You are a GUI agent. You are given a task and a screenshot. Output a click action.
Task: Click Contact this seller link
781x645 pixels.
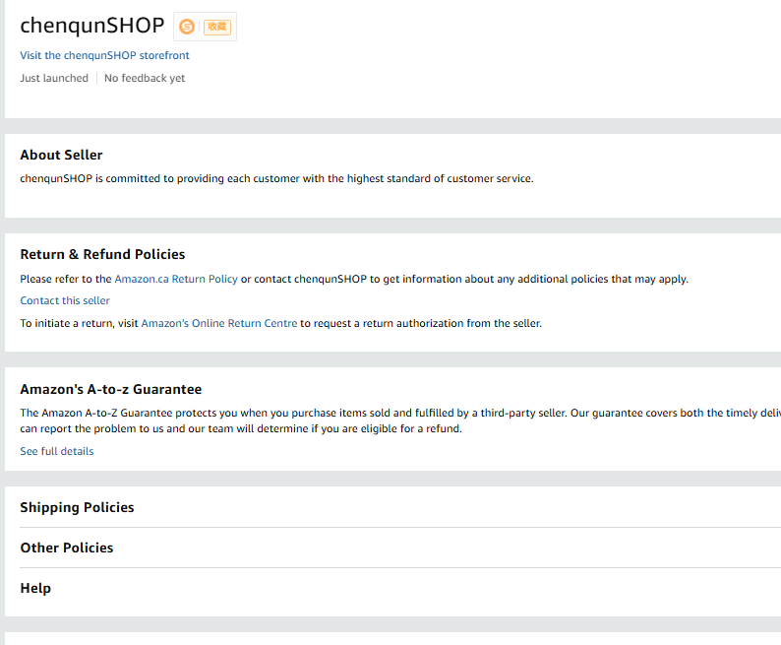[x=65, y=300]
